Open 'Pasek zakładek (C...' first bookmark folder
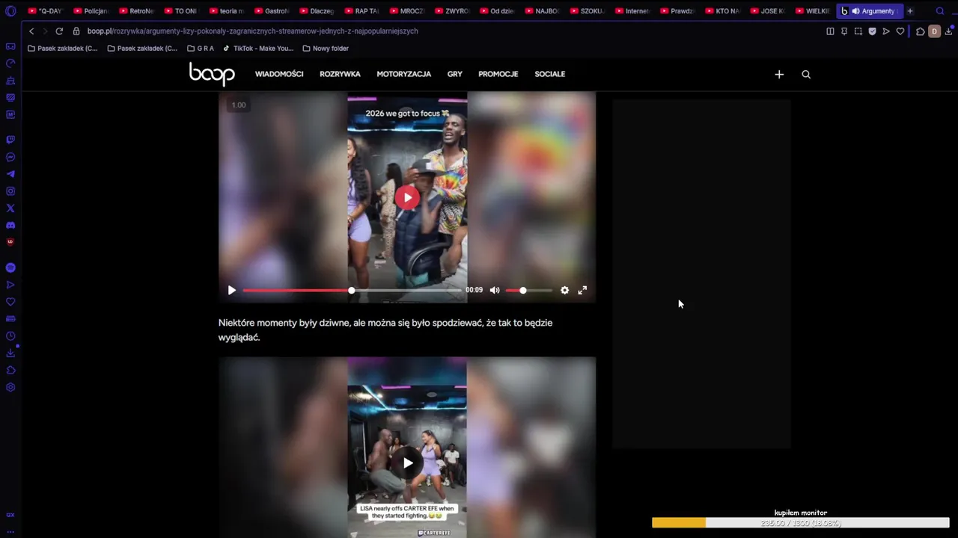 62,49
